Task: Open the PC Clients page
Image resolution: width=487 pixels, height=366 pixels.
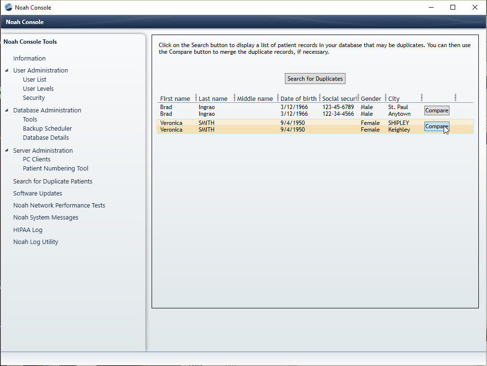Action: pyautogui.click(x=37, y=159)
